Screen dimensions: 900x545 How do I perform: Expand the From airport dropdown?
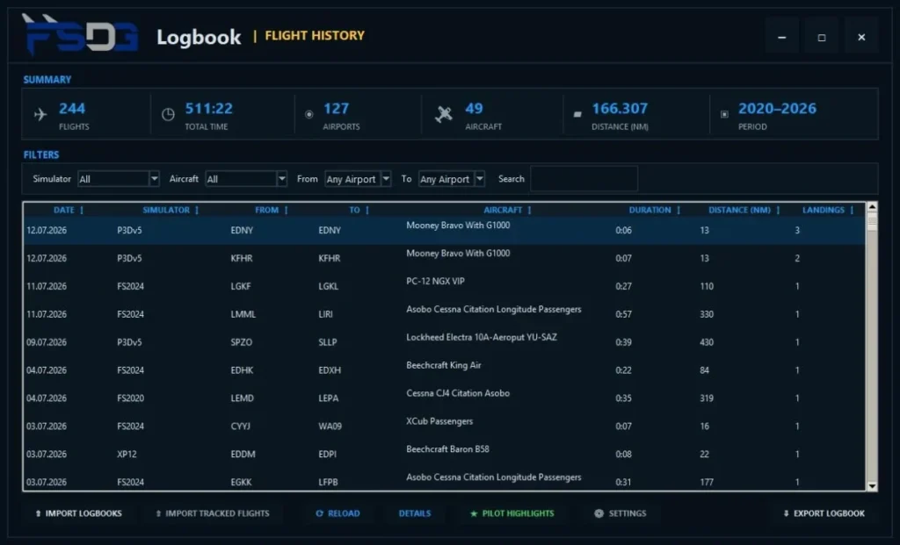point(387,179)
